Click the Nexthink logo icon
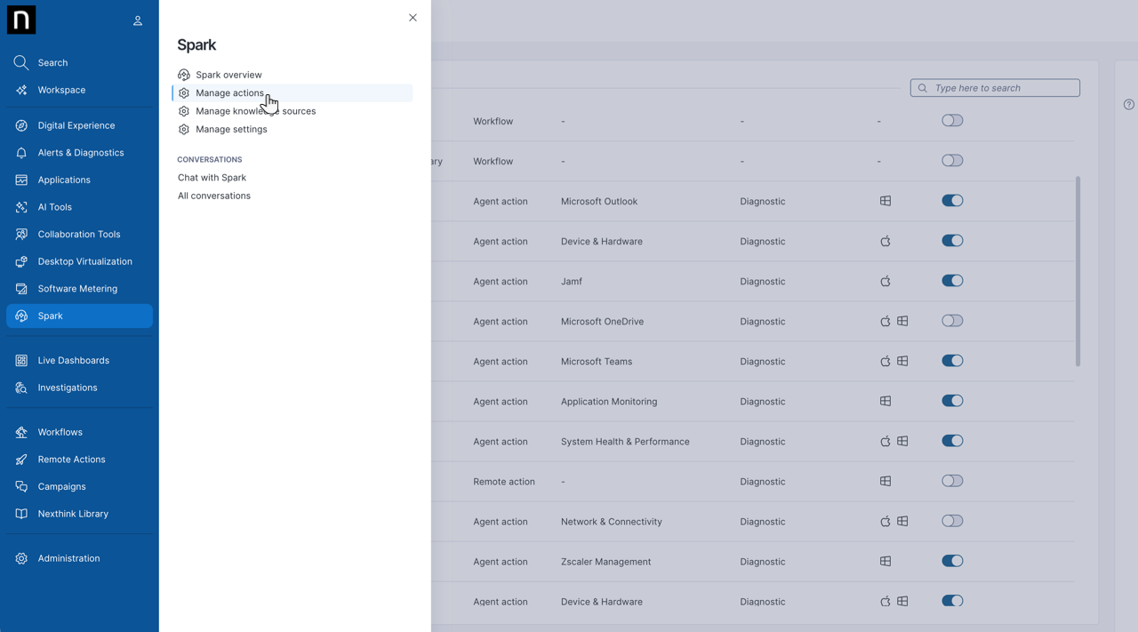 tap(21, 20)
